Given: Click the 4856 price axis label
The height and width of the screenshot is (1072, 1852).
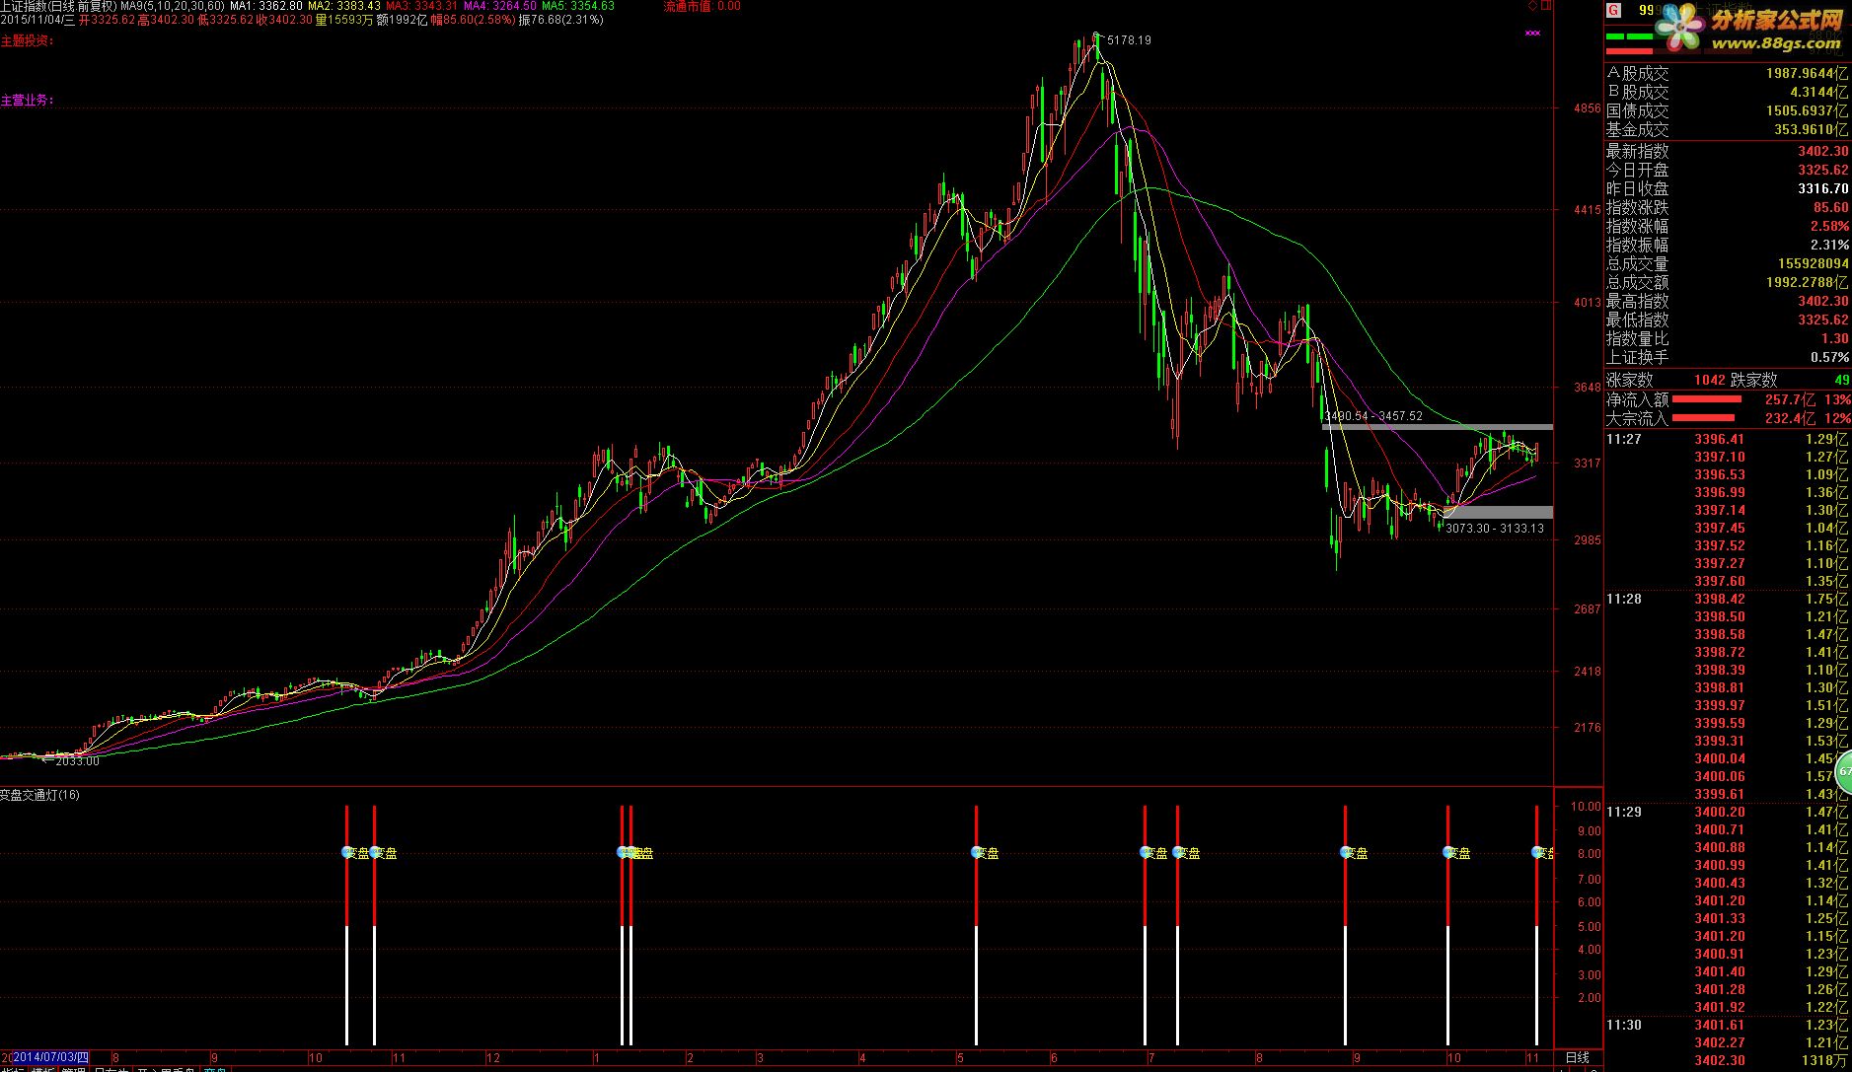Looking at the screenshot, I should point(1588,108).
